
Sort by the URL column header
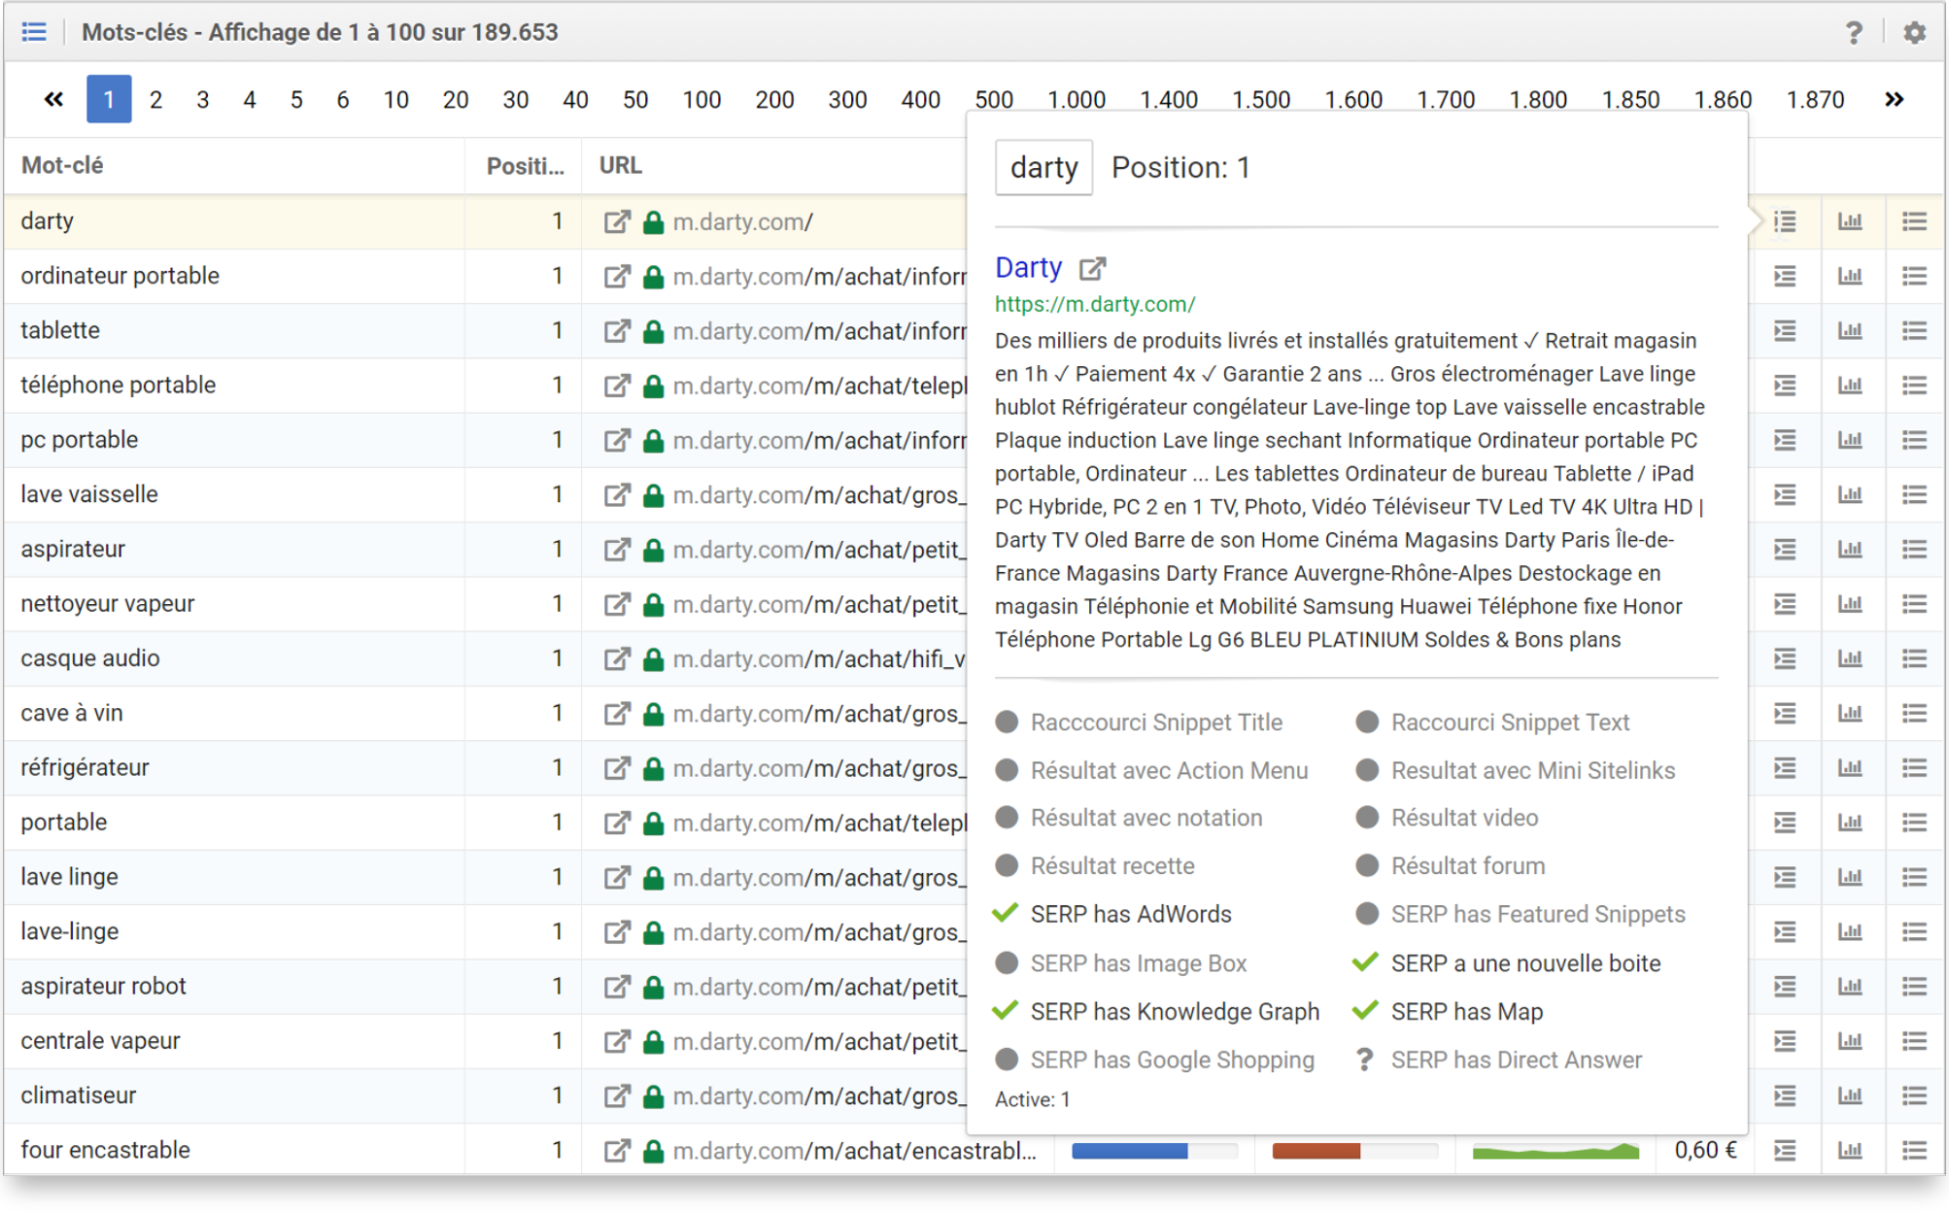coord(620,165)
